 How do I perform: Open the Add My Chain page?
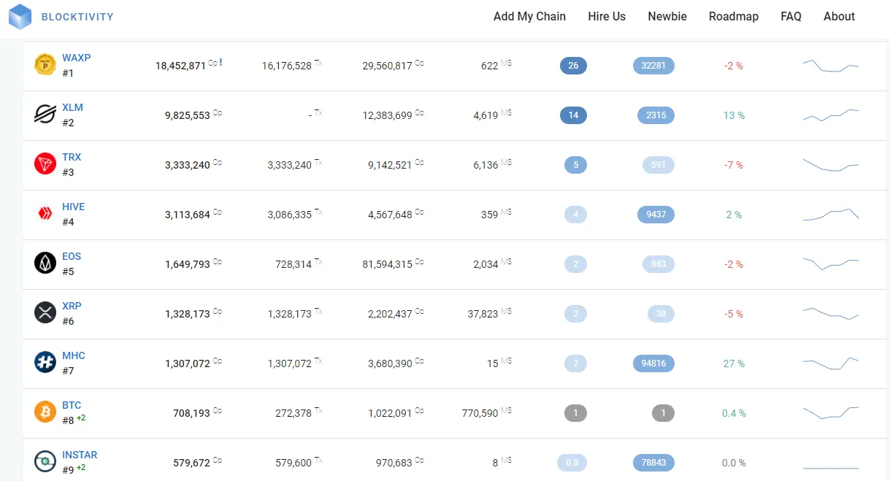click(x=529, y=16)
